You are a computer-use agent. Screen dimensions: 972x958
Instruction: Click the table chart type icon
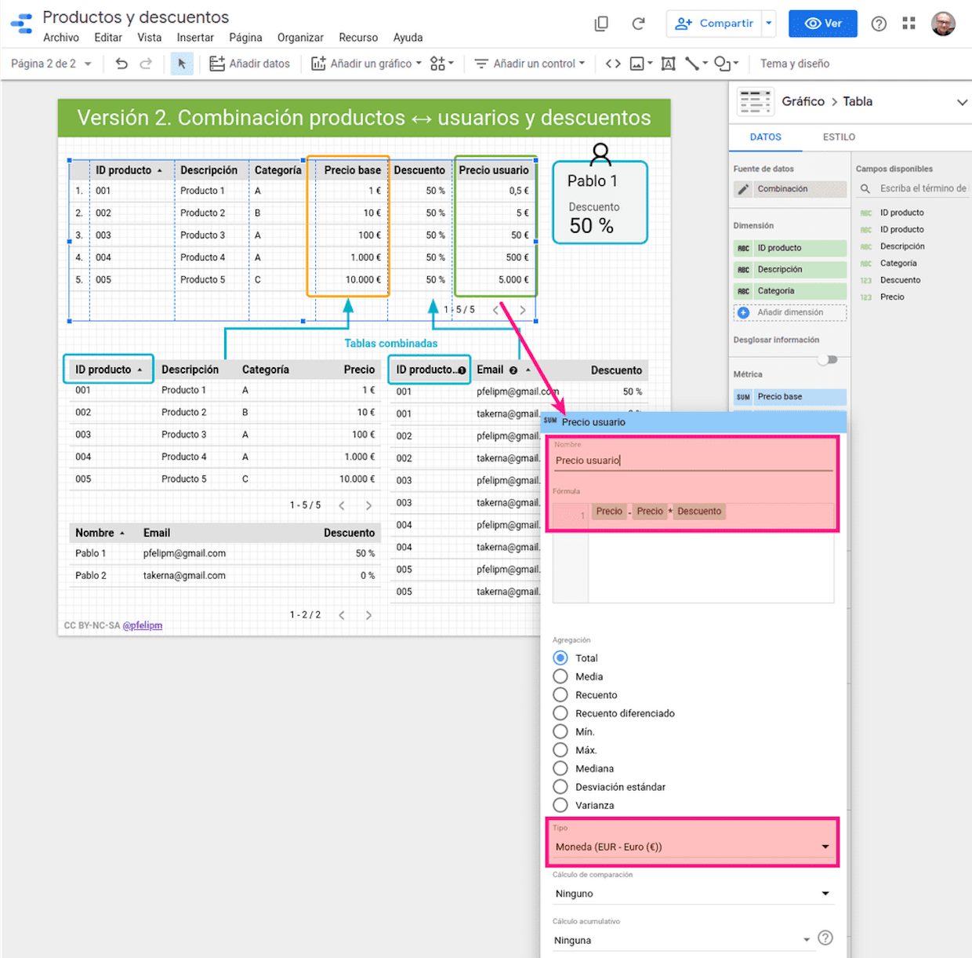click(756, 102)
